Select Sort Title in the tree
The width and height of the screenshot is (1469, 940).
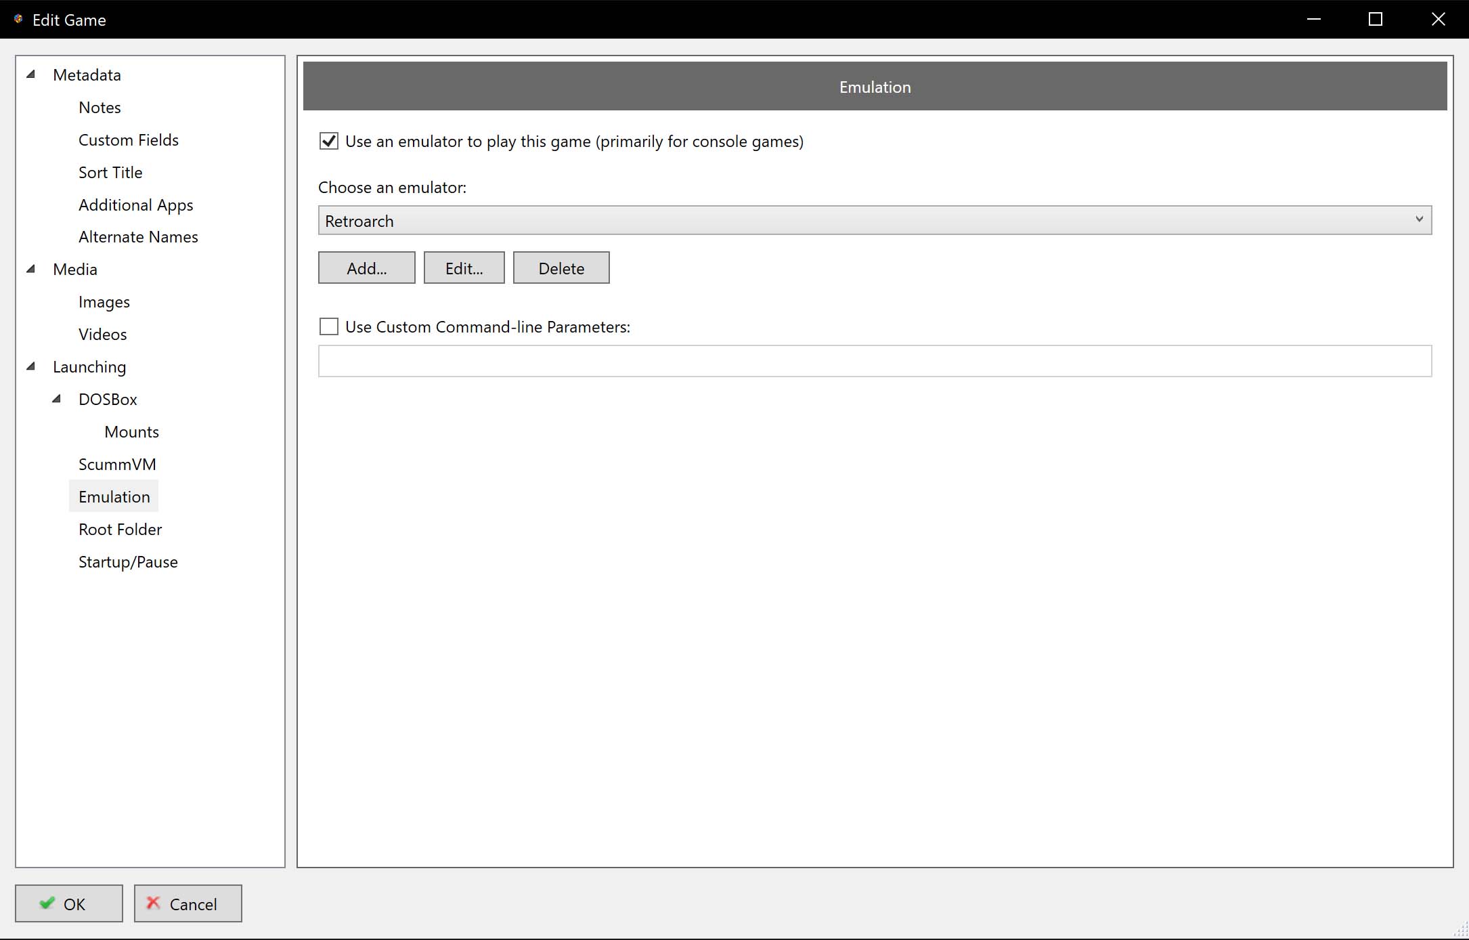pyautogui.click(x=110, y=172)
